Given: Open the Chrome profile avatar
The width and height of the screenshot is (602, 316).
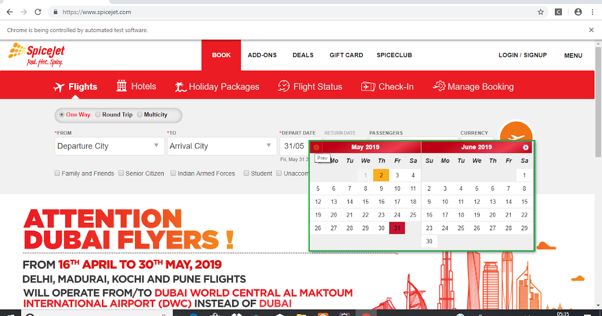Looking at the screenshot, I should (578, 12).
